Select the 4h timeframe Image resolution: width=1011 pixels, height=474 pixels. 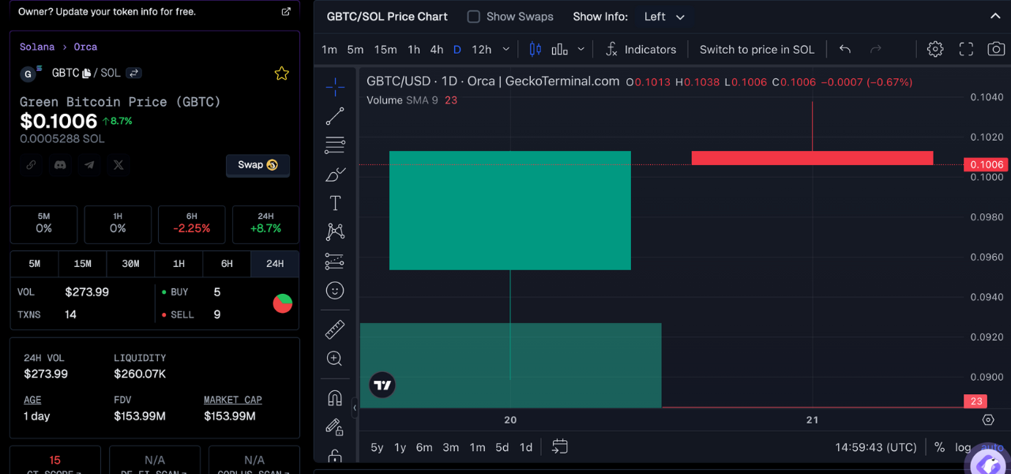coord(436,49)
